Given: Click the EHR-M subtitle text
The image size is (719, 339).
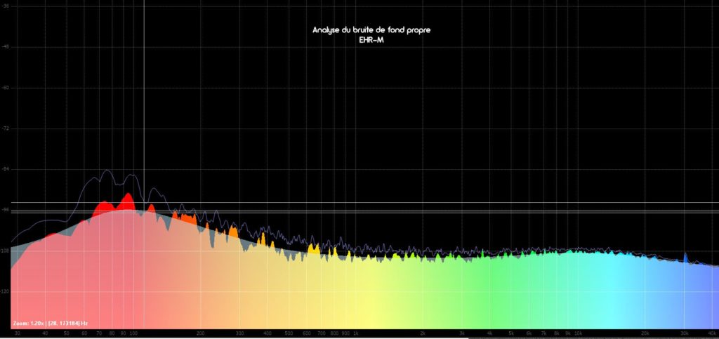Looking at the screenshot, I should 371,40.
